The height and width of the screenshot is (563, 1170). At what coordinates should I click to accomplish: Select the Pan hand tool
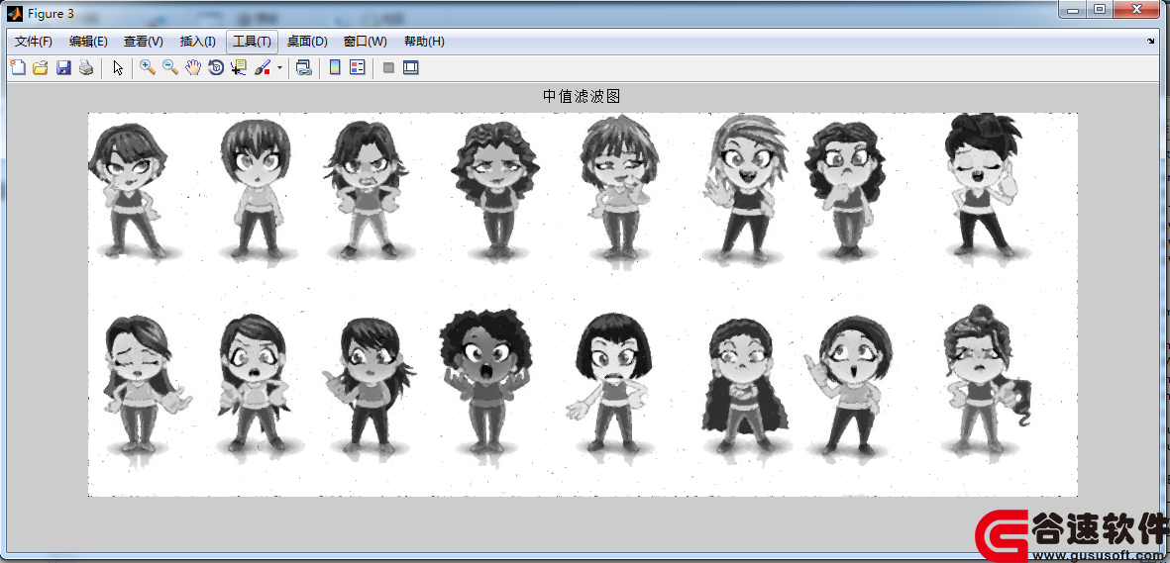tap(193, 68)
